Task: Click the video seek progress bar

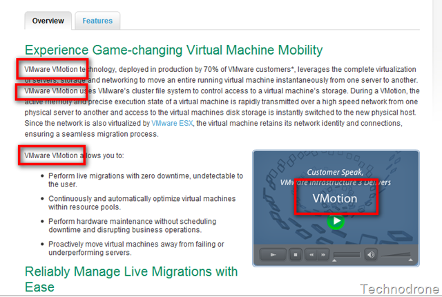Action: tap(347, 255)
